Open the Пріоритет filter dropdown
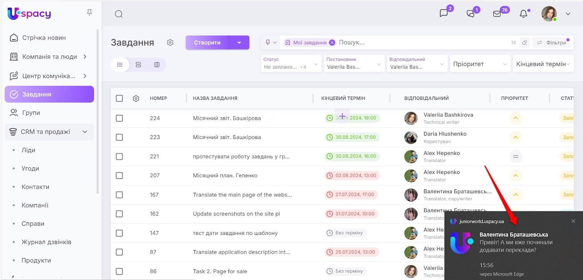 pyautogui.click(x=480, y=64)
